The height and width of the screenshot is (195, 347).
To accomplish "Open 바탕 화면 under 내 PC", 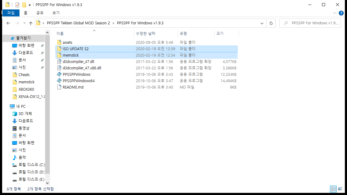I will [x=26, y=143].
